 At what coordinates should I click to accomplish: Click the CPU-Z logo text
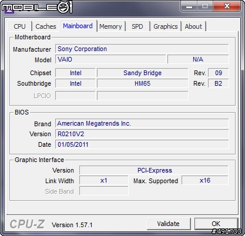coord(27,224)
